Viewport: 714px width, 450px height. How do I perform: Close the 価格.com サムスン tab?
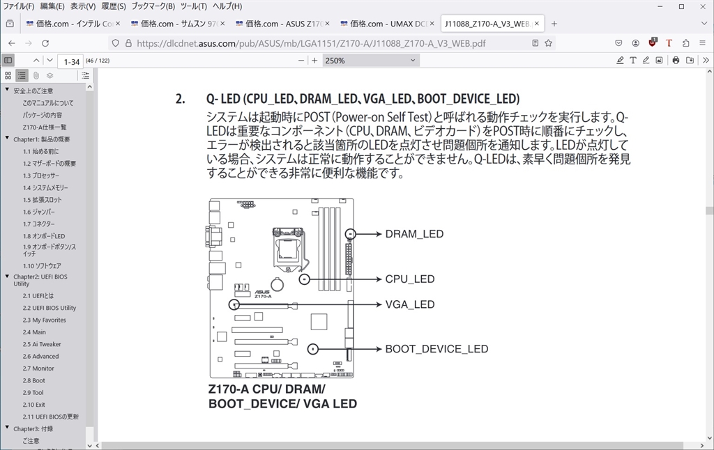tap(222, 23)
